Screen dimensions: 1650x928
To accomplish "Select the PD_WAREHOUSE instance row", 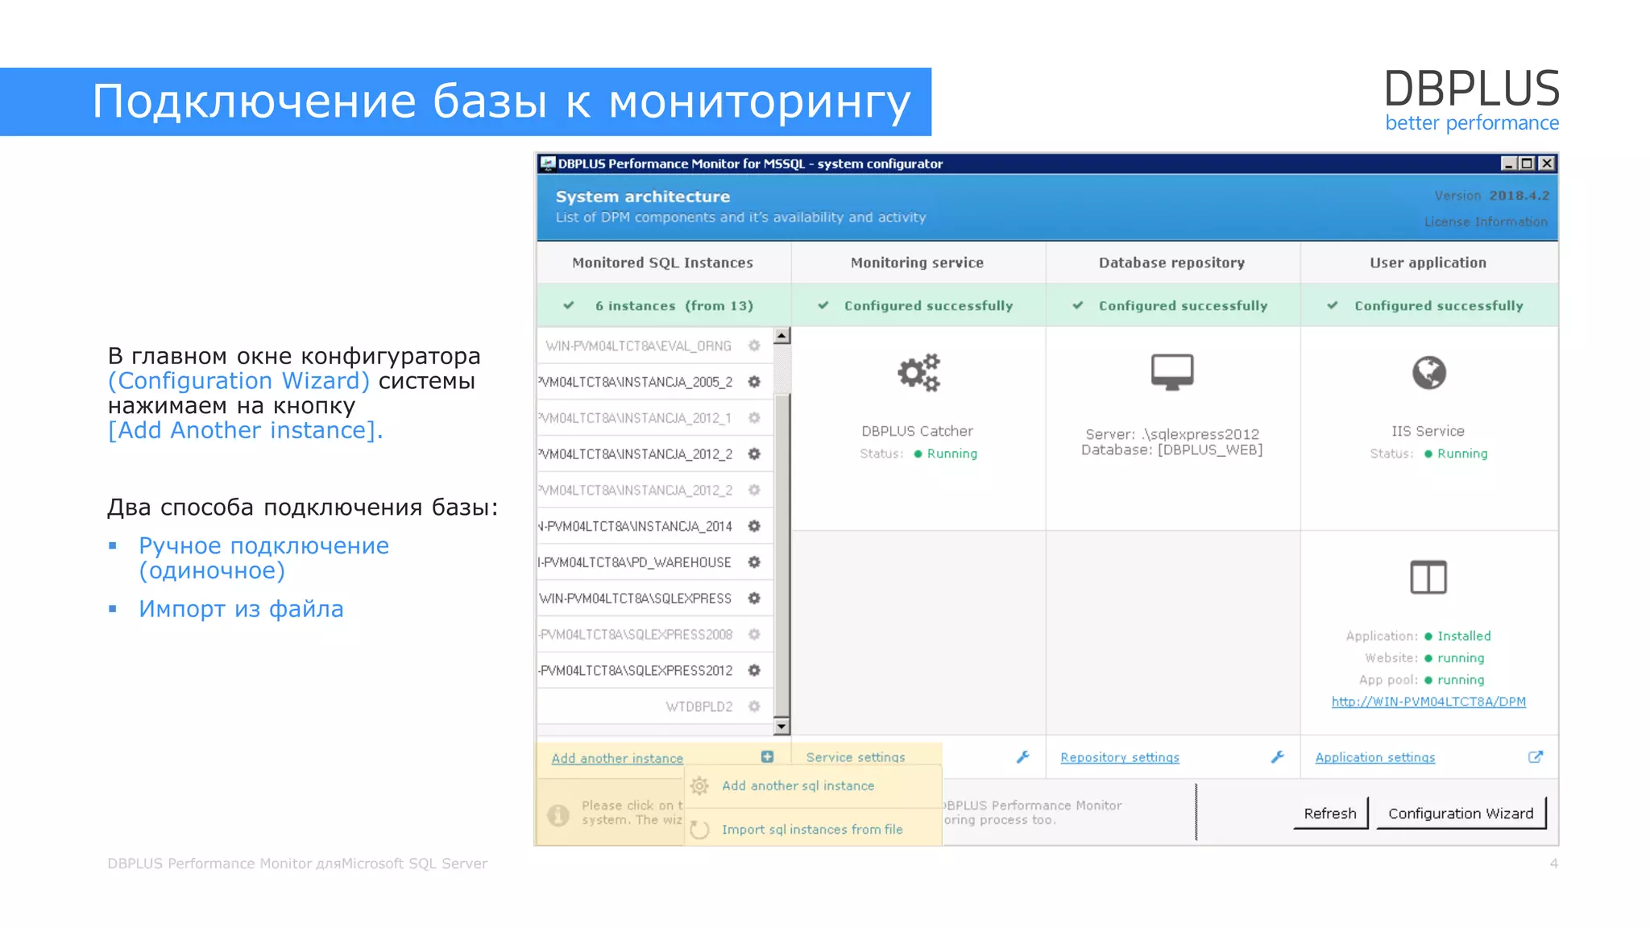I will (654, 562).
